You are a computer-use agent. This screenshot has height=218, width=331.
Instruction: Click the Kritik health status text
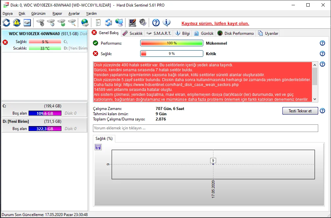pos(211,54)
